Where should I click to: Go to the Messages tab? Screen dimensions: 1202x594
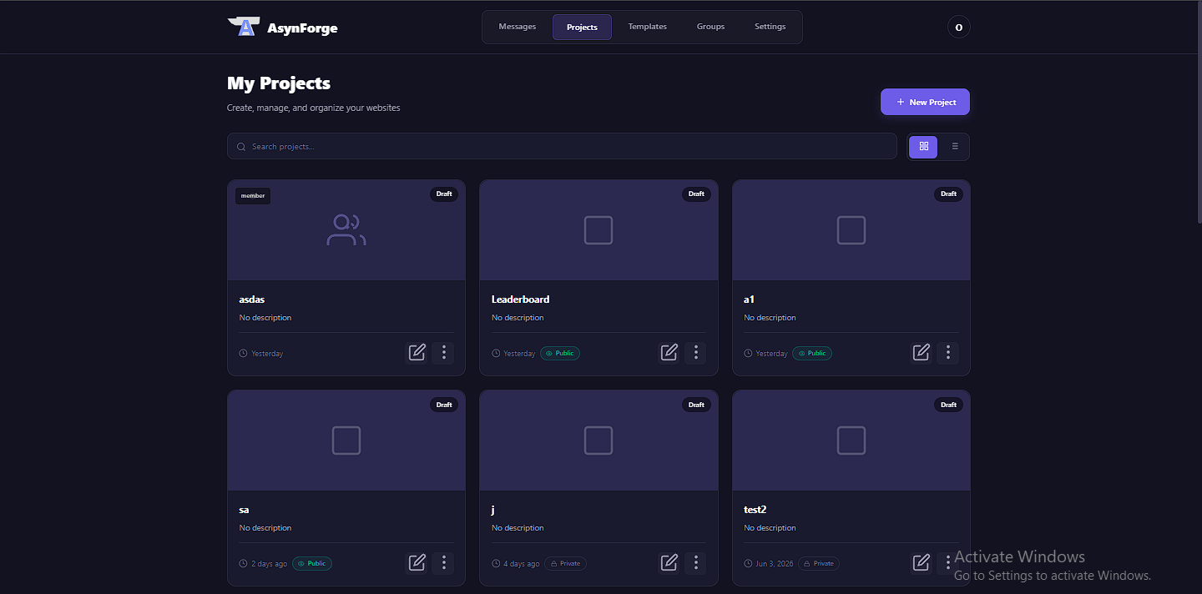518,27
